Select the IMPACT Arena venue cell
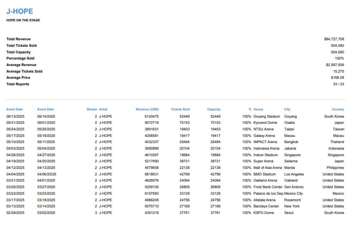Screen dimensions: 355x227 (265, 142)
